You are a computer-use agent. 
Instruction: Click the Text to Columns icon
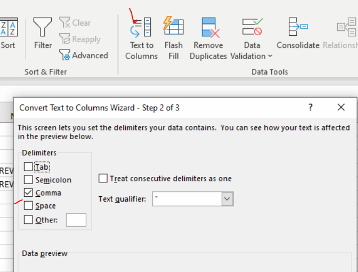pos(141,27)
